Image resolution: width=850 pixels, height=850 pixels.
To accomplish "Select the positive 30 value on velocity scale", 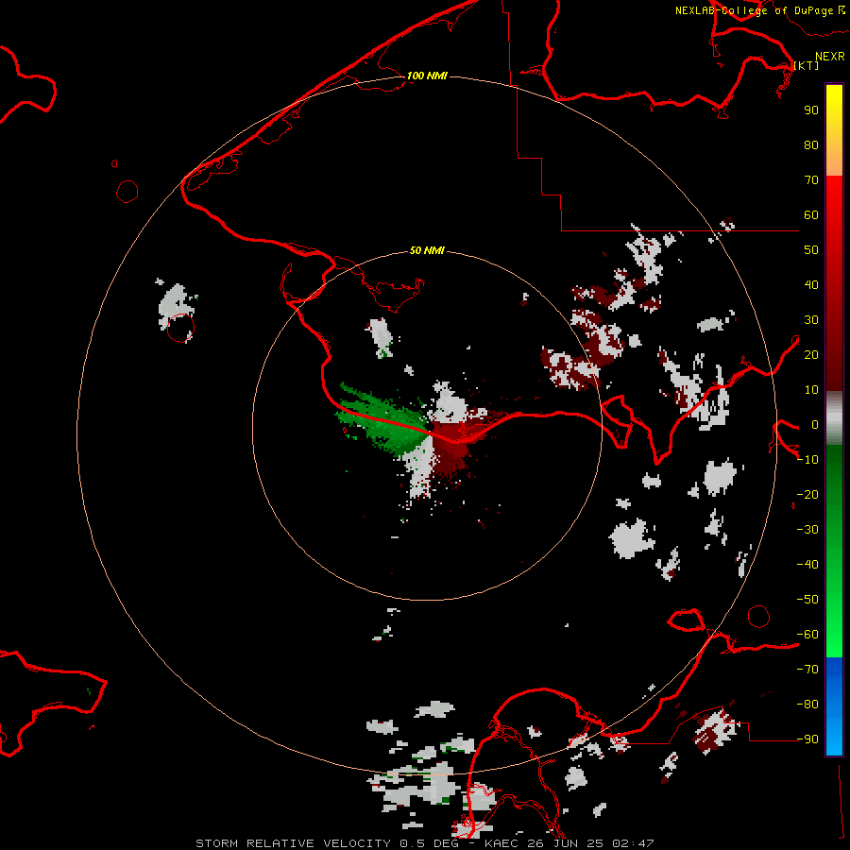I will tap(811, 320).
